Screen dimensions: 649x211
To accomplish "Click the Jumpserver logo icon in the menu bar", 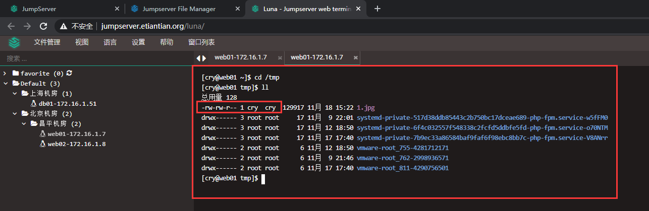I will 15,43.
